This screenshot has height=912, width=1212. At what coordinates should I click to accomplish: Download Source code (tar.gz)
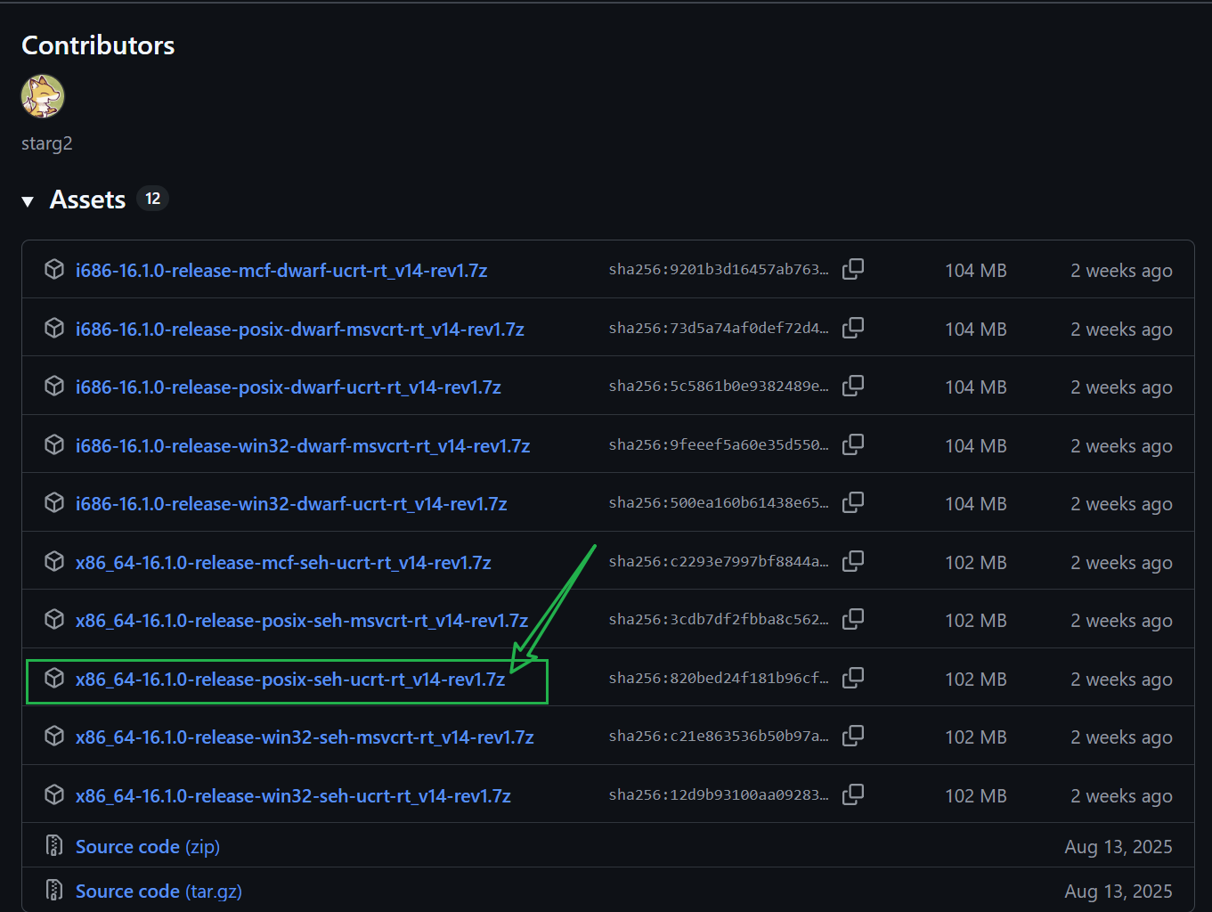pyautogui.click(x=159, y=892)
